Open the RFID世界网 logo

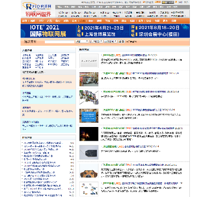(37, 6)
